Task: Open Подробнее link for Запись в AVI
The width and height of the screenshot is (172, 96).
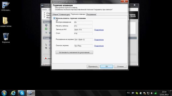Action: coord(99,30)
